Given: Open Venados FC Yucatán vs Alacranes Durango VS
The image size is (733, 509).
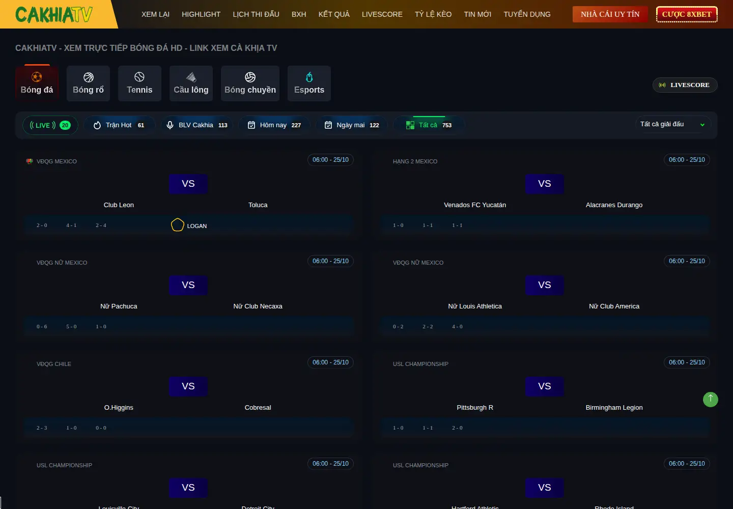Looking at the screenshot, I should click(x=545, y=184).
